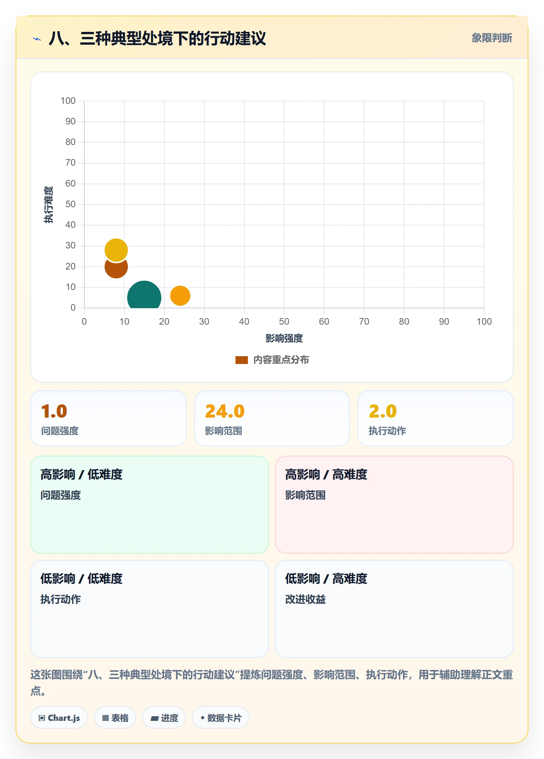544x759 pixels.
Task: Select the 低影响 / 低难度 quadrant card
Action: point(150,609)
